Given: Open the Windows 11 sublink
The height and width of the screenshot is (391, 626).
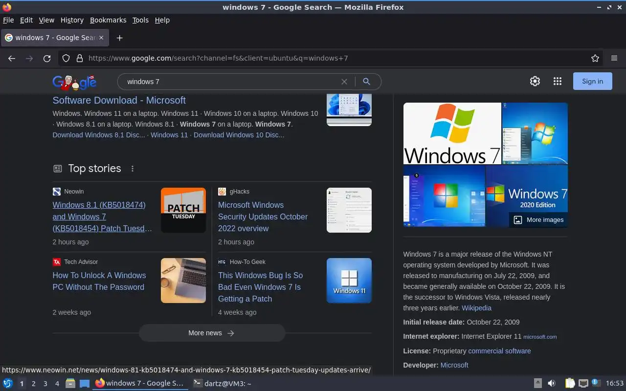Looking at the screenshot, I should (169, 135).
